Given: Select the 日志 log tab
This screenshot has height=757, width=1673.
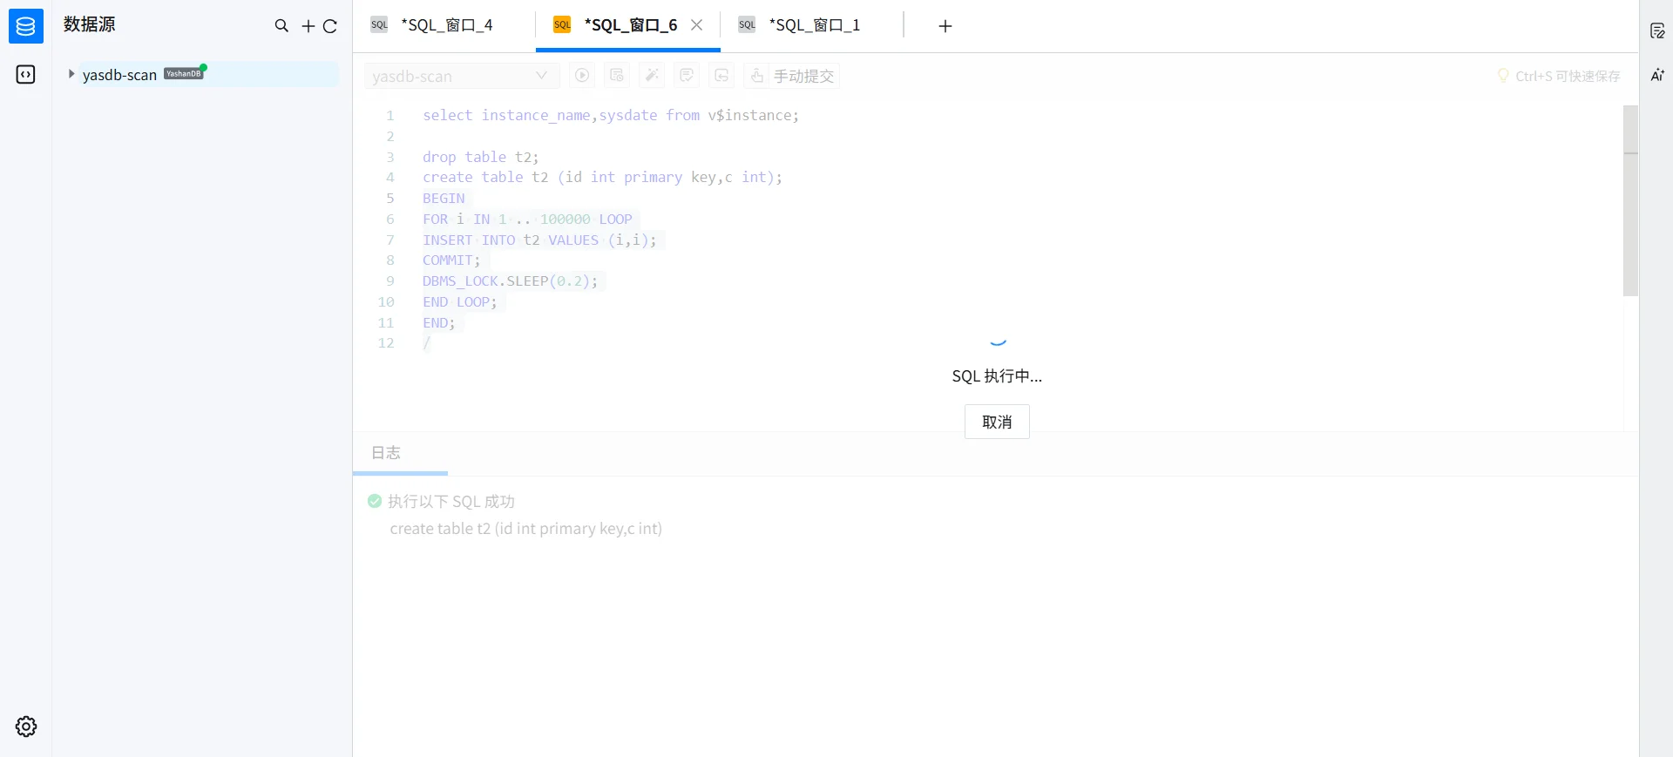Looking at the screenshot, I should (x=386, y=452).
